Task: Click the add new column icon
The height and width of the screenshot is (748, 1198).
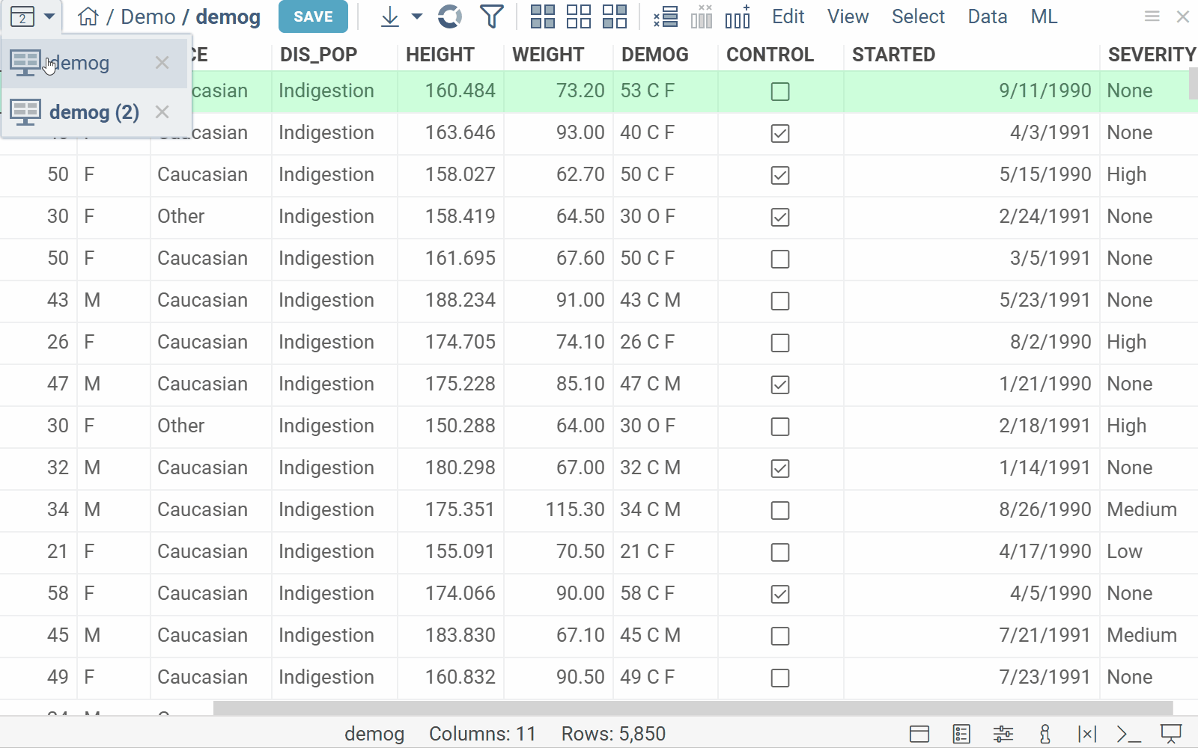Action: pos(738,16)
